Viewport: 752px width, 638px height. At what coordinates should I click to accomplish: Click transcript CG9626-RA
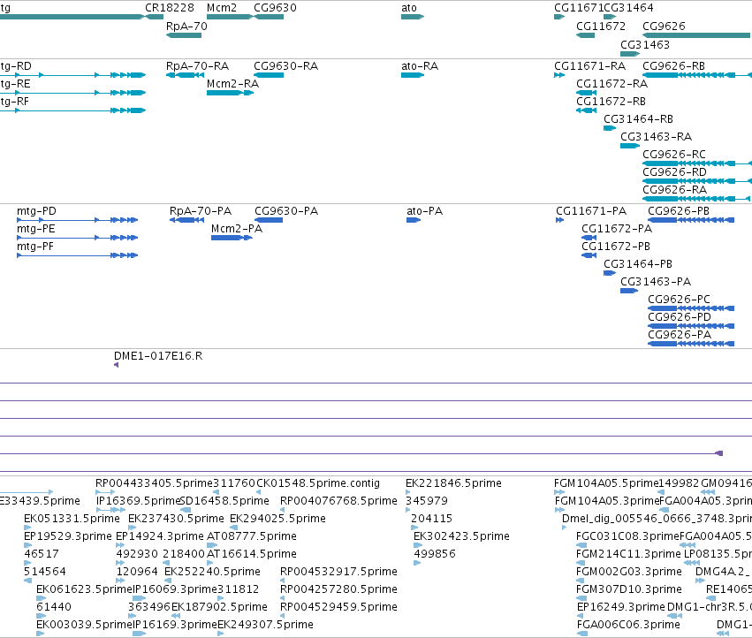[674, 190]
